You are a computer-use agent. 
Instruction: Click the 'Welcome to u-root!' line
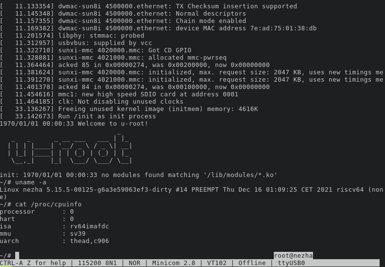tap(74, 124)
